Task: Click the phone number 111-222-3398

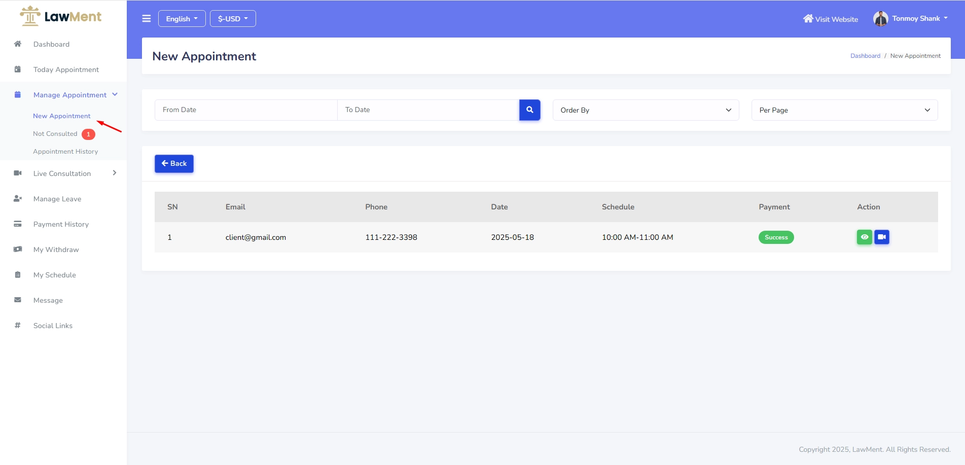Action: tap(391, 237)
